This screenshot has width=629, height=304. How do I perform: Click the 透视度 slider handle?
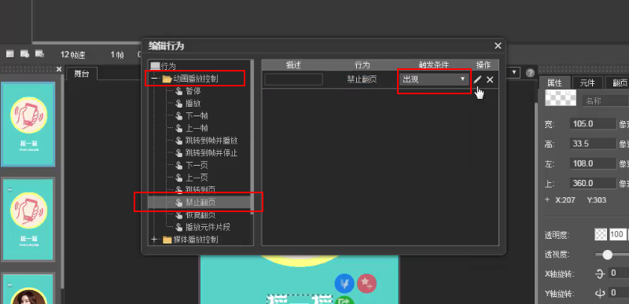pos(607,255)
